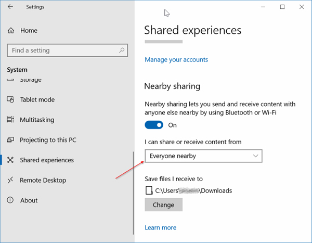The width and height of the screenshot is (312, 243).
Task: Click the Shared experiences icon
Action: point(10,160)
